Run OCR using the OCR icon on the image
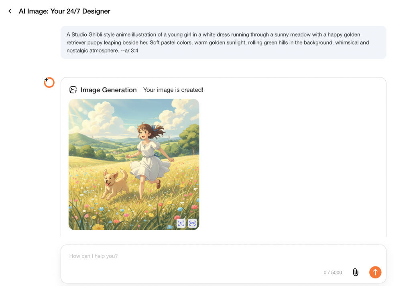The height and width of the screenshot is (286, 411). (x=192, y=223)
